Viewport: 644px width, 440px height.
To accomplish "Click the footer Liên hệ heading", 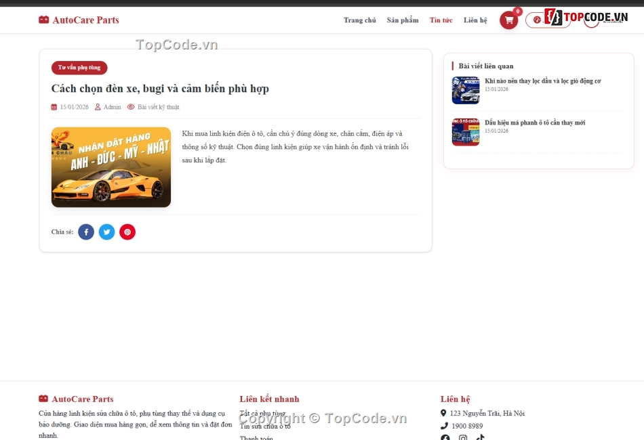I will click(x=455, y=399).
